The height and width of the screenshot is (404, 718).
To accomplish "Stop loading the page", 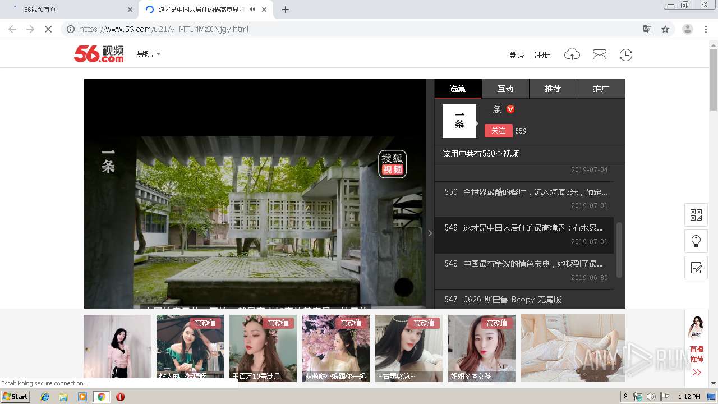I will coord(48,29).
